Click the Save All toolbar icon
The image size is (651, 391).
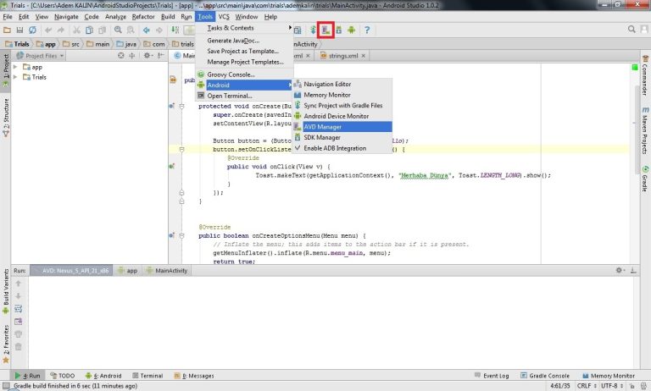pyautogui.click(x=20, y=30)
